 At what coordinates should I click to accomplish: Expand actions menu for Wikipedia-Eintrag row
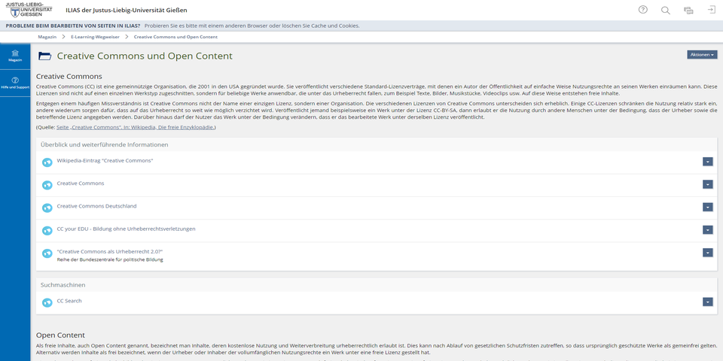[708, 162]
